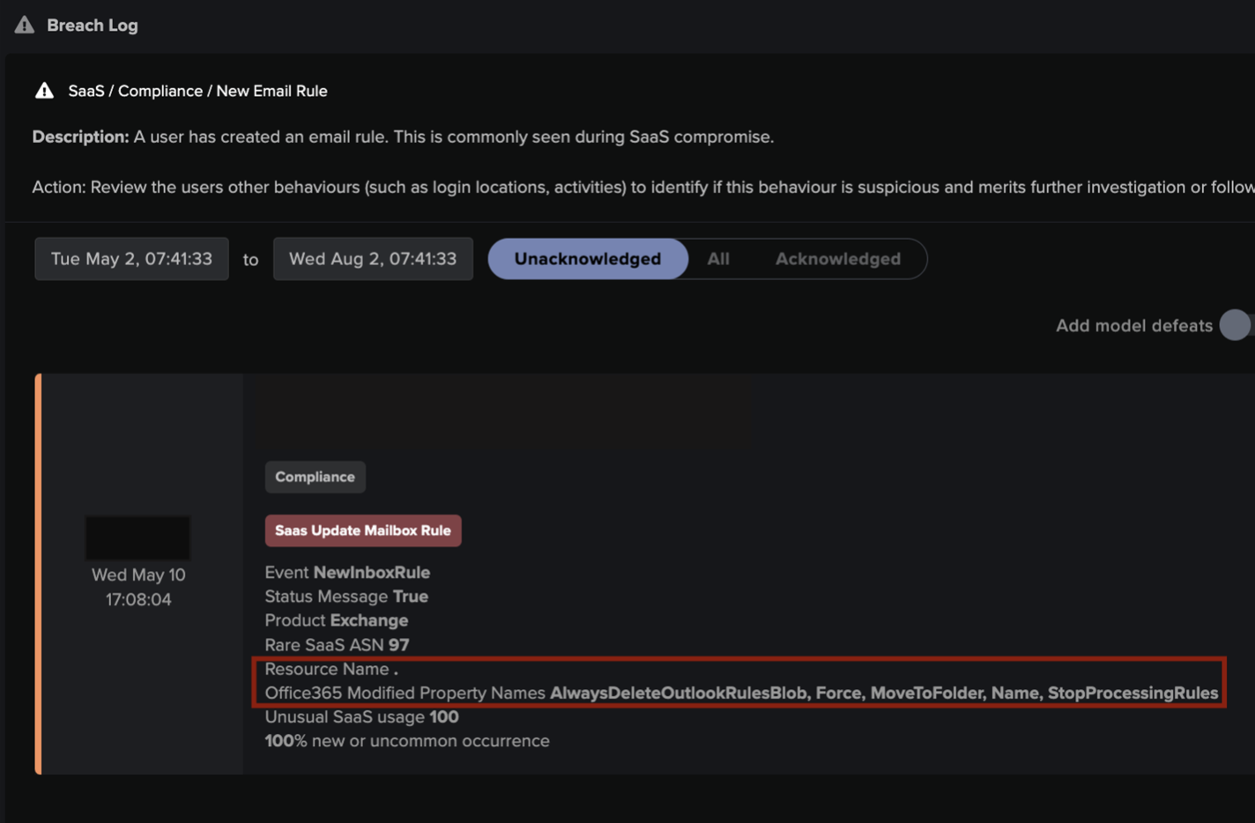1255x823 pixels.
Task: Enable the Add model defeats toggle
Action: [1235, 325]
